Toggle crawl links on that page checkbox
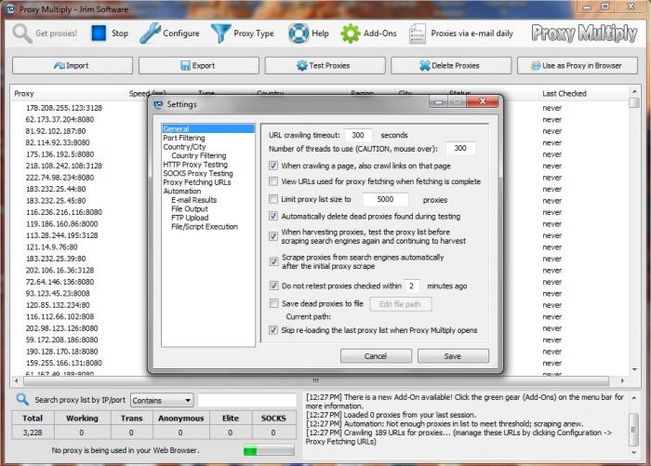Viewport: 651px width, 466px height. [273, 166]
